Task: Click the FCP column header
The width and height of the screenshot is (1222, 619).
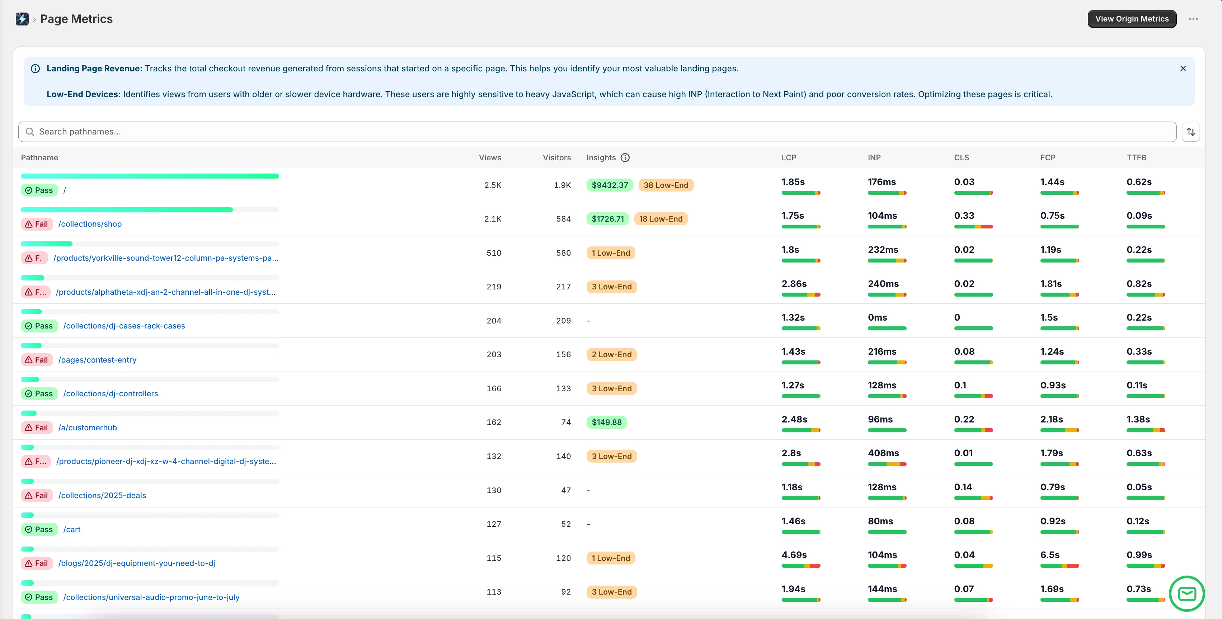Action: click(x=1048, y=157)
